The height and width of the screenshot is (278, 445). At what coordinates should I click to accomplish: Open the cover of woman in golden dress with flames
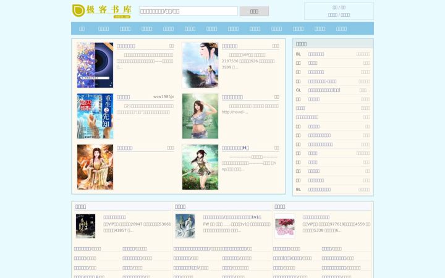[95, 167]
